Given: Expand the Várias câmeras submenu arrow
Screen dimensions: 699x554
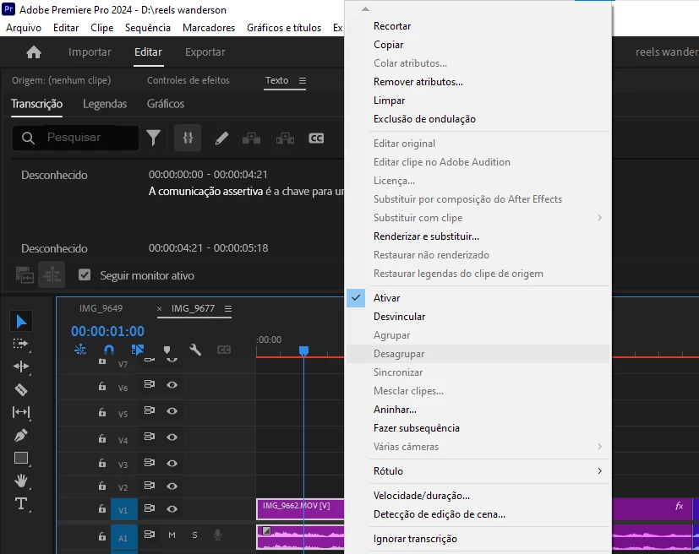Looking at the screenshot, I should [x=599, y=446].
